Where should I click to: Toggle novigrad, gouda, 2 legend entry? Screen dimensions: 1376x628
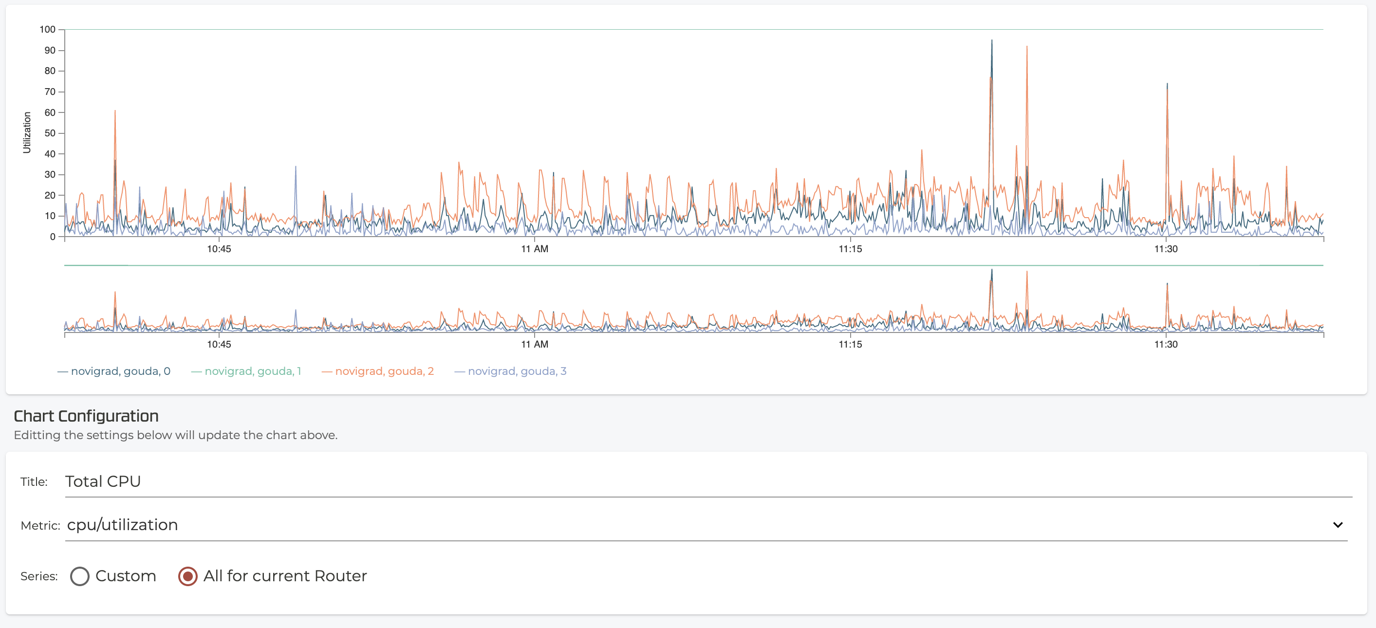(384, 371)
